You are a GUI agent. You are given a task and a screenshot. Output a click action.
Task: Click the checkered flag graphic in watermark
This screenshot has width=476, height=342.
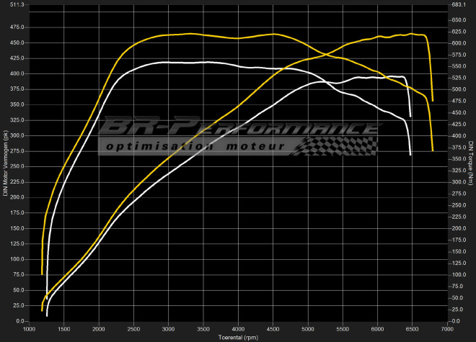(338, 145)
